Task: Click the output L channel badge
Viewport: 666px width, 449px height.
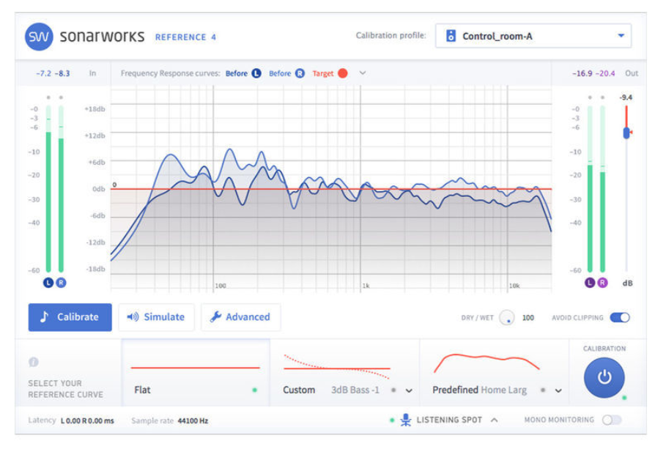Action: (x=590, y=283)
